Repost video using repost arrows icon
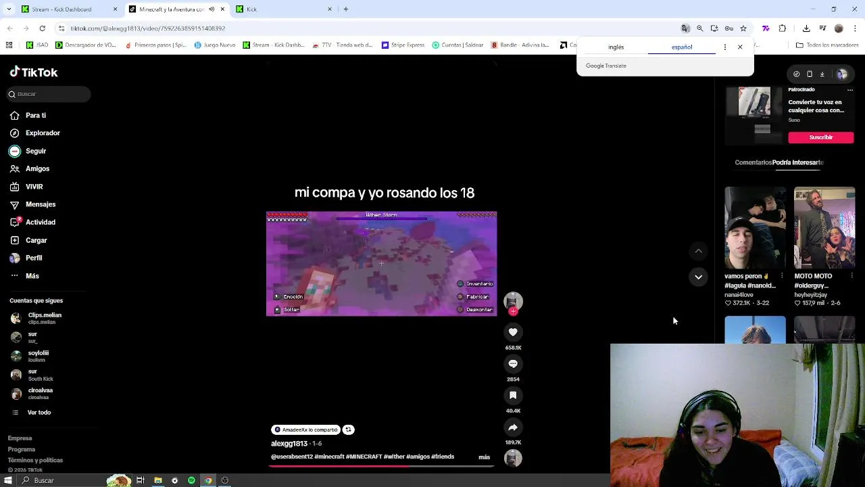The width and height of the screenshot is (865, 487). click(x=348, y=430)
